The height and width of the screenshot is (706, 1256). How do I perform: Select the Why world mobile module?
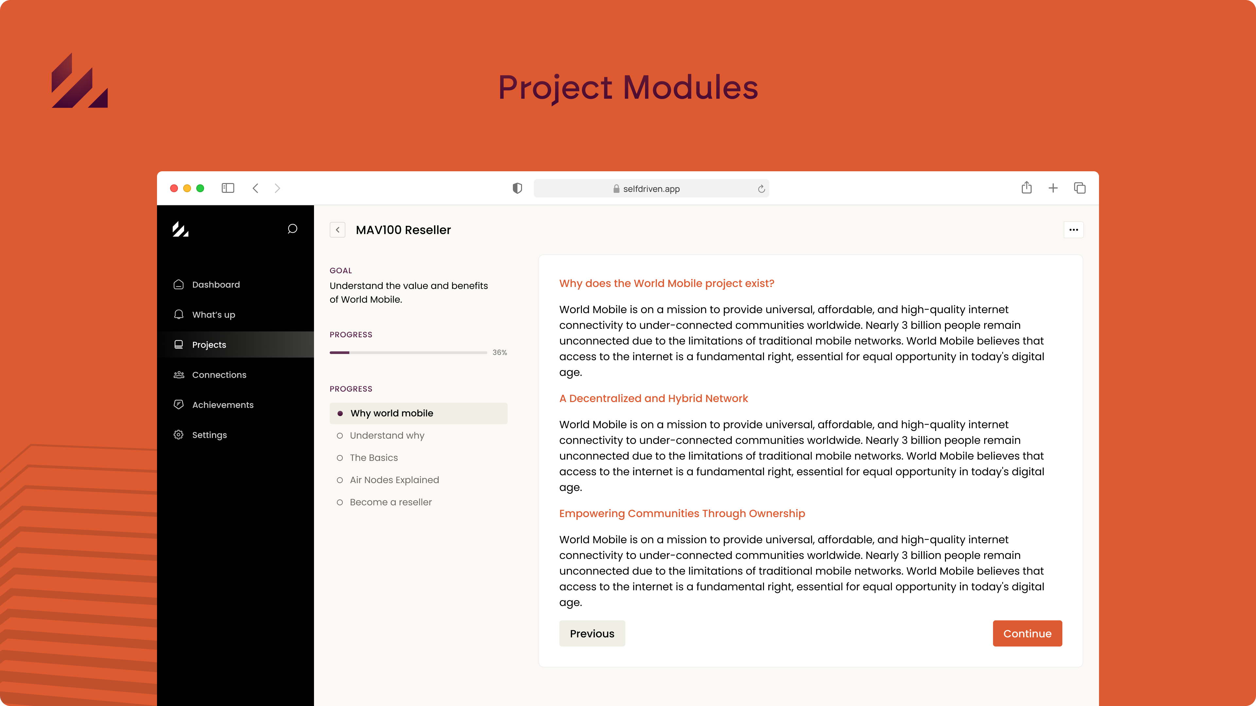tap(418, 413)
